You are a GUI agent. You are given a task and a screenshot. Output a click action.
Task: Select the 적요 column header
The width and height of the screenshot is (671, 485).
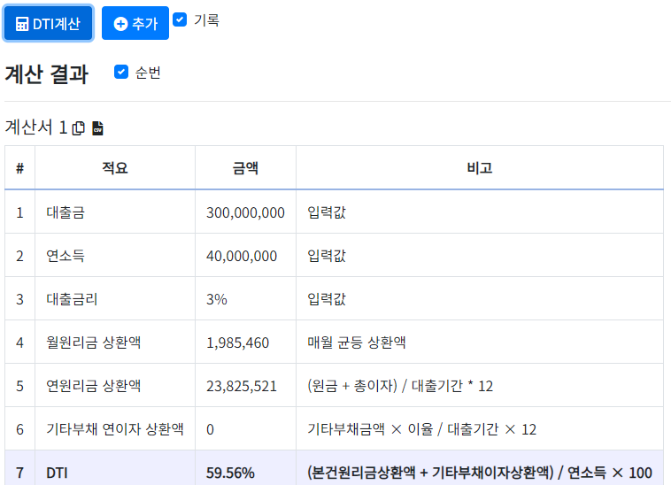click(115, 167)
